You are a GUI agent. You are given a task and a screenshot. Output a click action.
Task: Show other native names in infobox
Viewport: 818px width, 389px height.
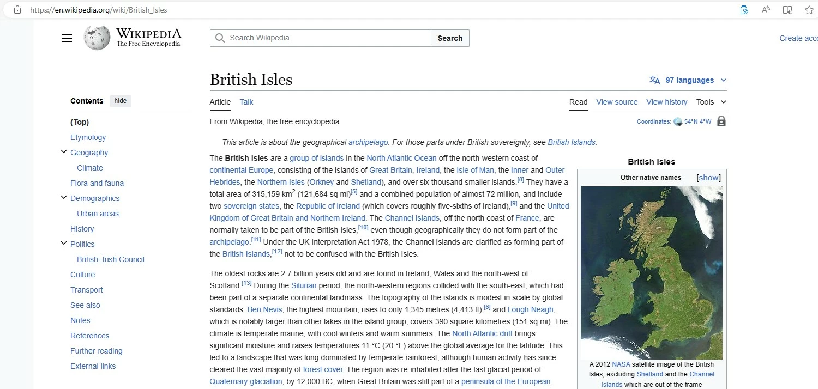708,178
